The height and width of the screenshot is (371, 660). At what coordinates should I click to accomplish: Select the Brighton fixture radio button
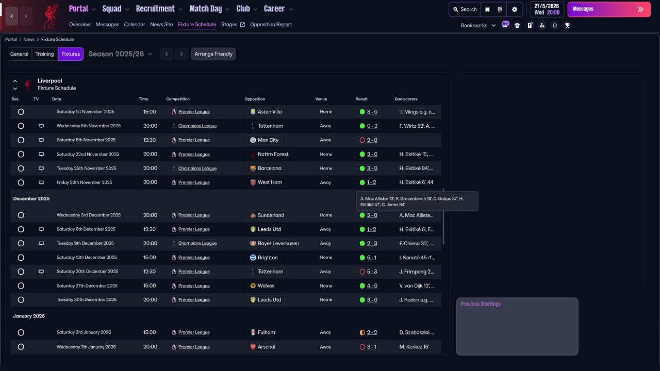(x=21, y=258)
